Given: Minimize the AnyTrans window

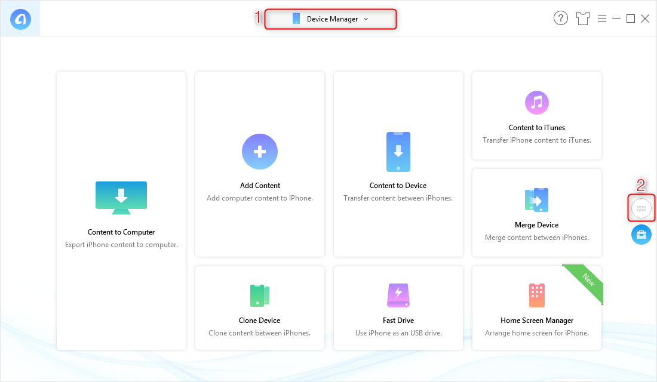Looking at the screenshot, I should coord(616,19).
